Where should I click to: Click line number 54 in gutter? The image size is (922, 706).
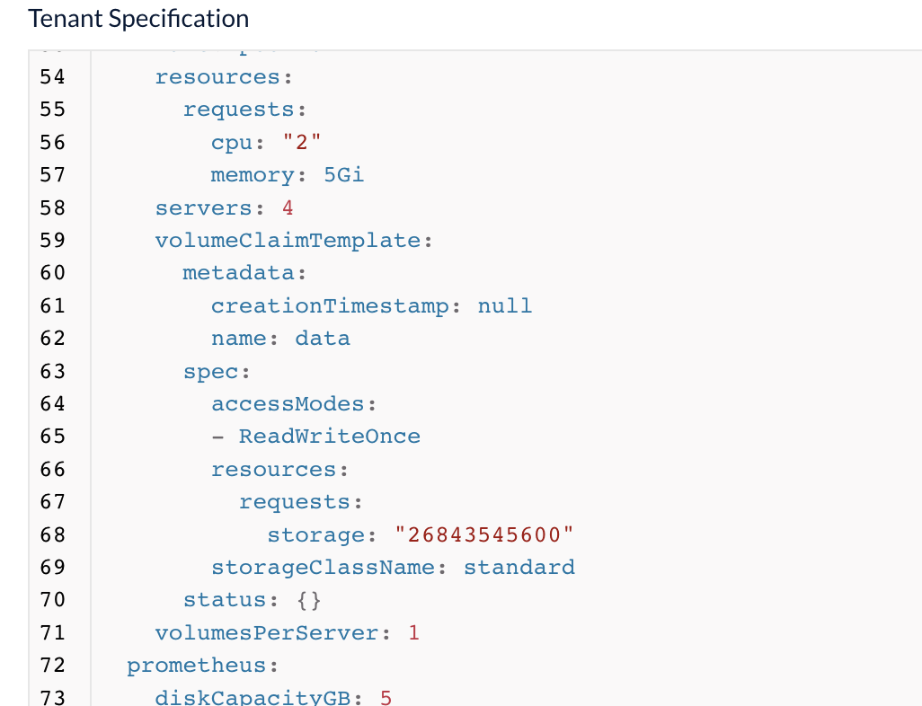coord(52,76)
